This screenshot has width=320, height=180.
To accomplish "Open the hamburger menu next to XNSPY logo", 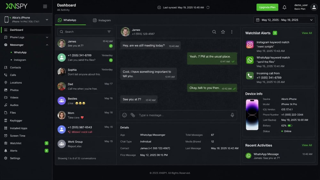I will (x=45, y=6).
